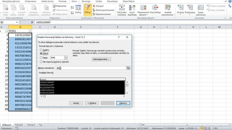
Task: Expand the Name Box dropdown arrow
Action: [x=17, y=22]
